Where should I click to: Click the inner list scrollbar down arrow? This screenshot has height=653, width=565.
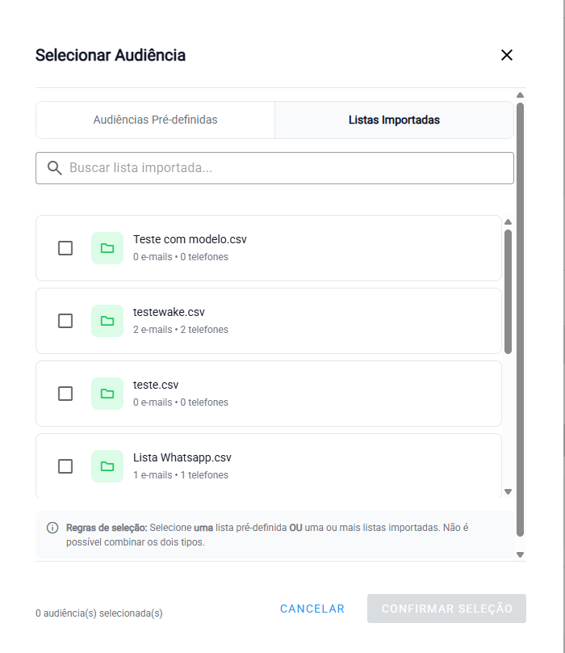508,491
